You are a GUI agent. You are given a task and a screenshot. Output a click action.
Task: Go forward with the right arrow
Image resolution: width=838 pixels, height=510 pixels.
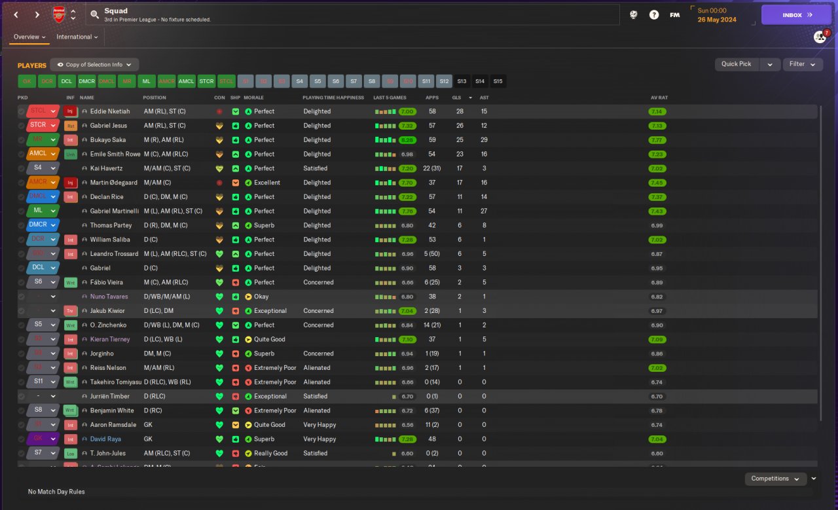37,14
